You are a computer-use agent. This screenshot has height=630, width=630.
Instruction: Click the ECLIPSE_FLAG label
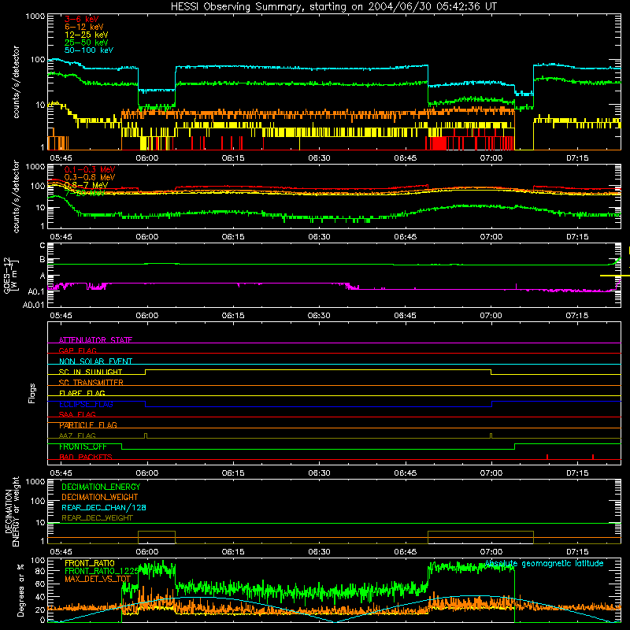(x=86, y=404)
